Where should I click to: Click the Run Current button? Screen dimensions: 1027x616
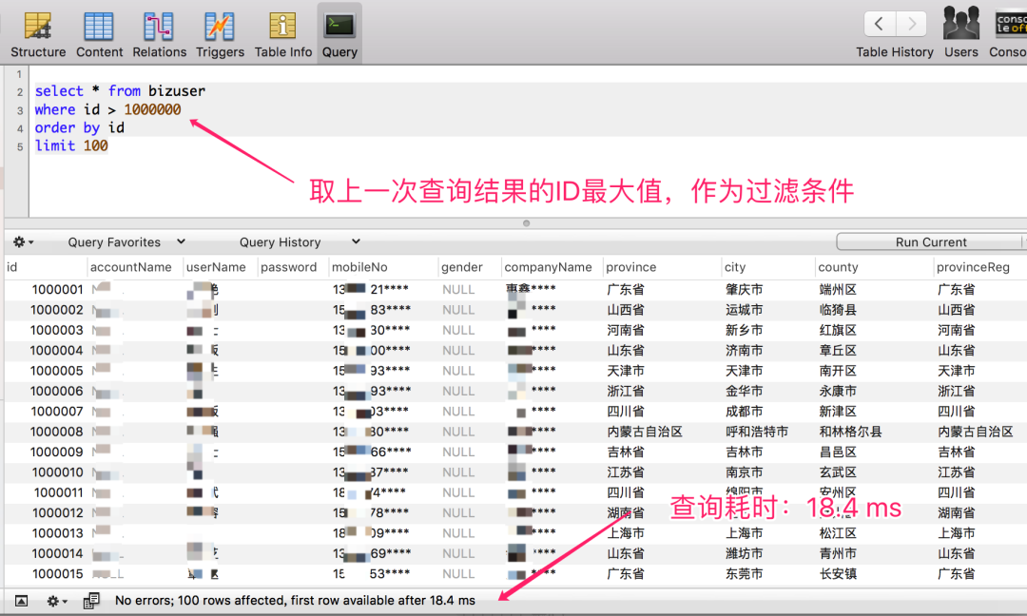[x=930, y=242]
